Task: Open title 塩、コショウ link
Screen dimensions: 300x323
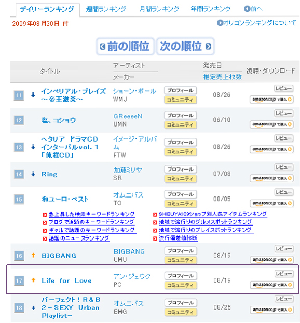Action: click(59, 120)
